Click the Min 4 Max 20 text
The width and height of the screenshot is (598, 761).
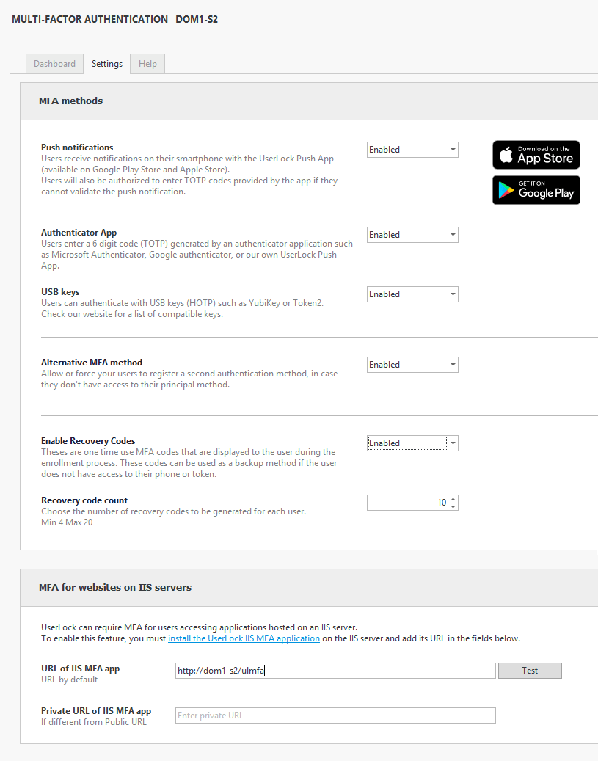pos(67,522)
